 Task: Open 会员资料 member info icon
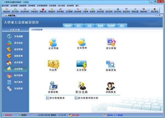82,43
